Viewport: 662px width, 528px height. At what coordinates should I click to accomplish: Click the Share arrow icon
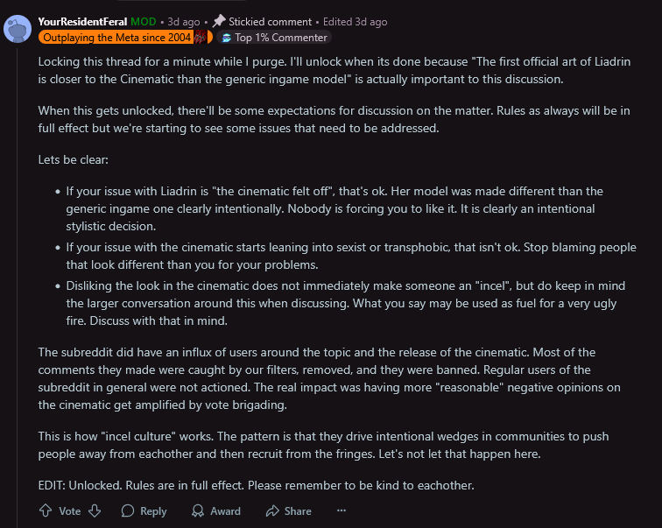coord(272,510)
